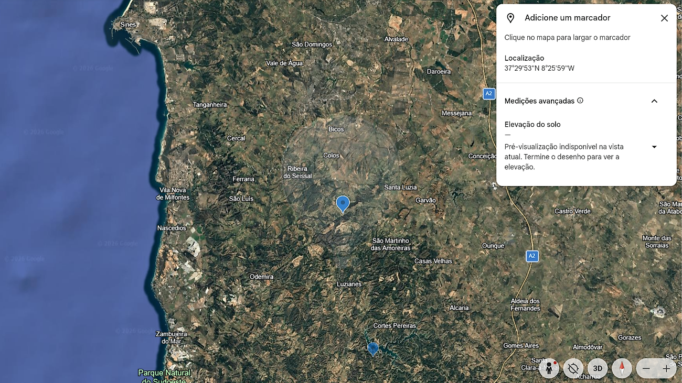This screenshot has width=682, height=383.
Task: Click the info icon beside Medições avançadas
Action: click(580, 101)
